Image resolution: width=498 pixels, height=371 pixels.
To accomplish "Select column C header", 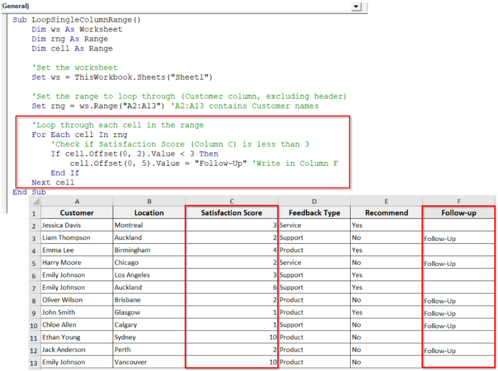I will pos(231,201).
